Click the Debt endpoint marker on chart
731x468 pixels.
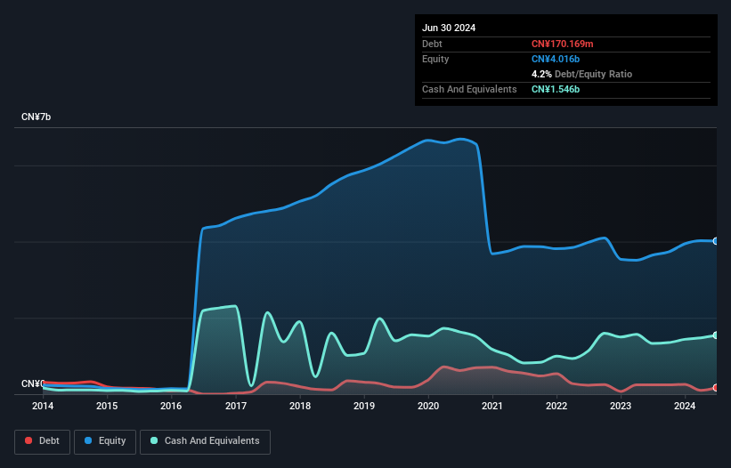click(x=716, y=388)
